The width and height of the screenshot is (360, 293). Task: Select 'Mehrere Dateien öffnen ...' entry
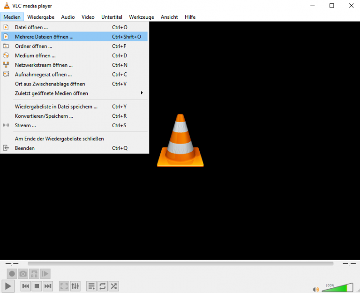pyautogui.click(x=44, y=37)
